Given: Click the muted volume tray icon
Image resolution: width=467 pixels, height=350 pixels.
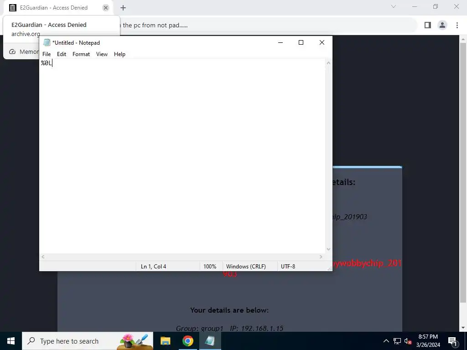Looking at the screenshot, I should pos(408,341).
